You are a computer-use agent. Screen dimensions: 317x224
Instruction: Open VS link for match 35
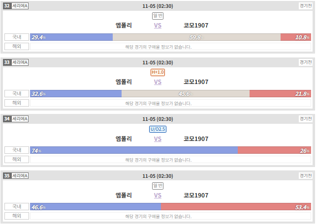pos(158,196)
